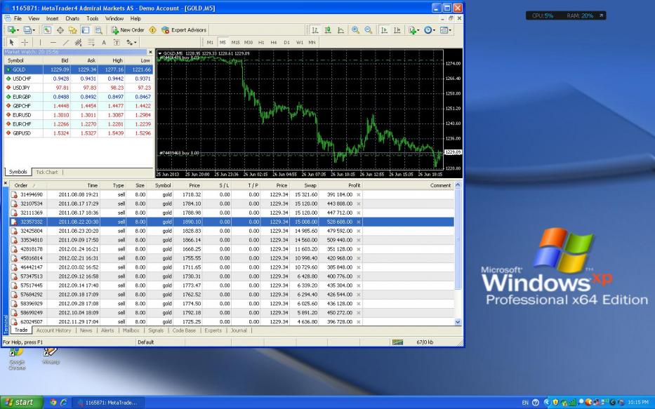Open the File menu
Image resolution: width=655 pixels, height=409 pixels.
click(18, 18)
